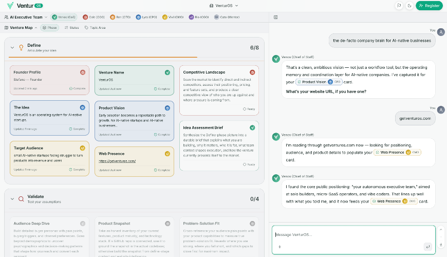The image size is (447, 257).
Task: Click Idea Assessment Brief's green badge
Action: (252, 127)
